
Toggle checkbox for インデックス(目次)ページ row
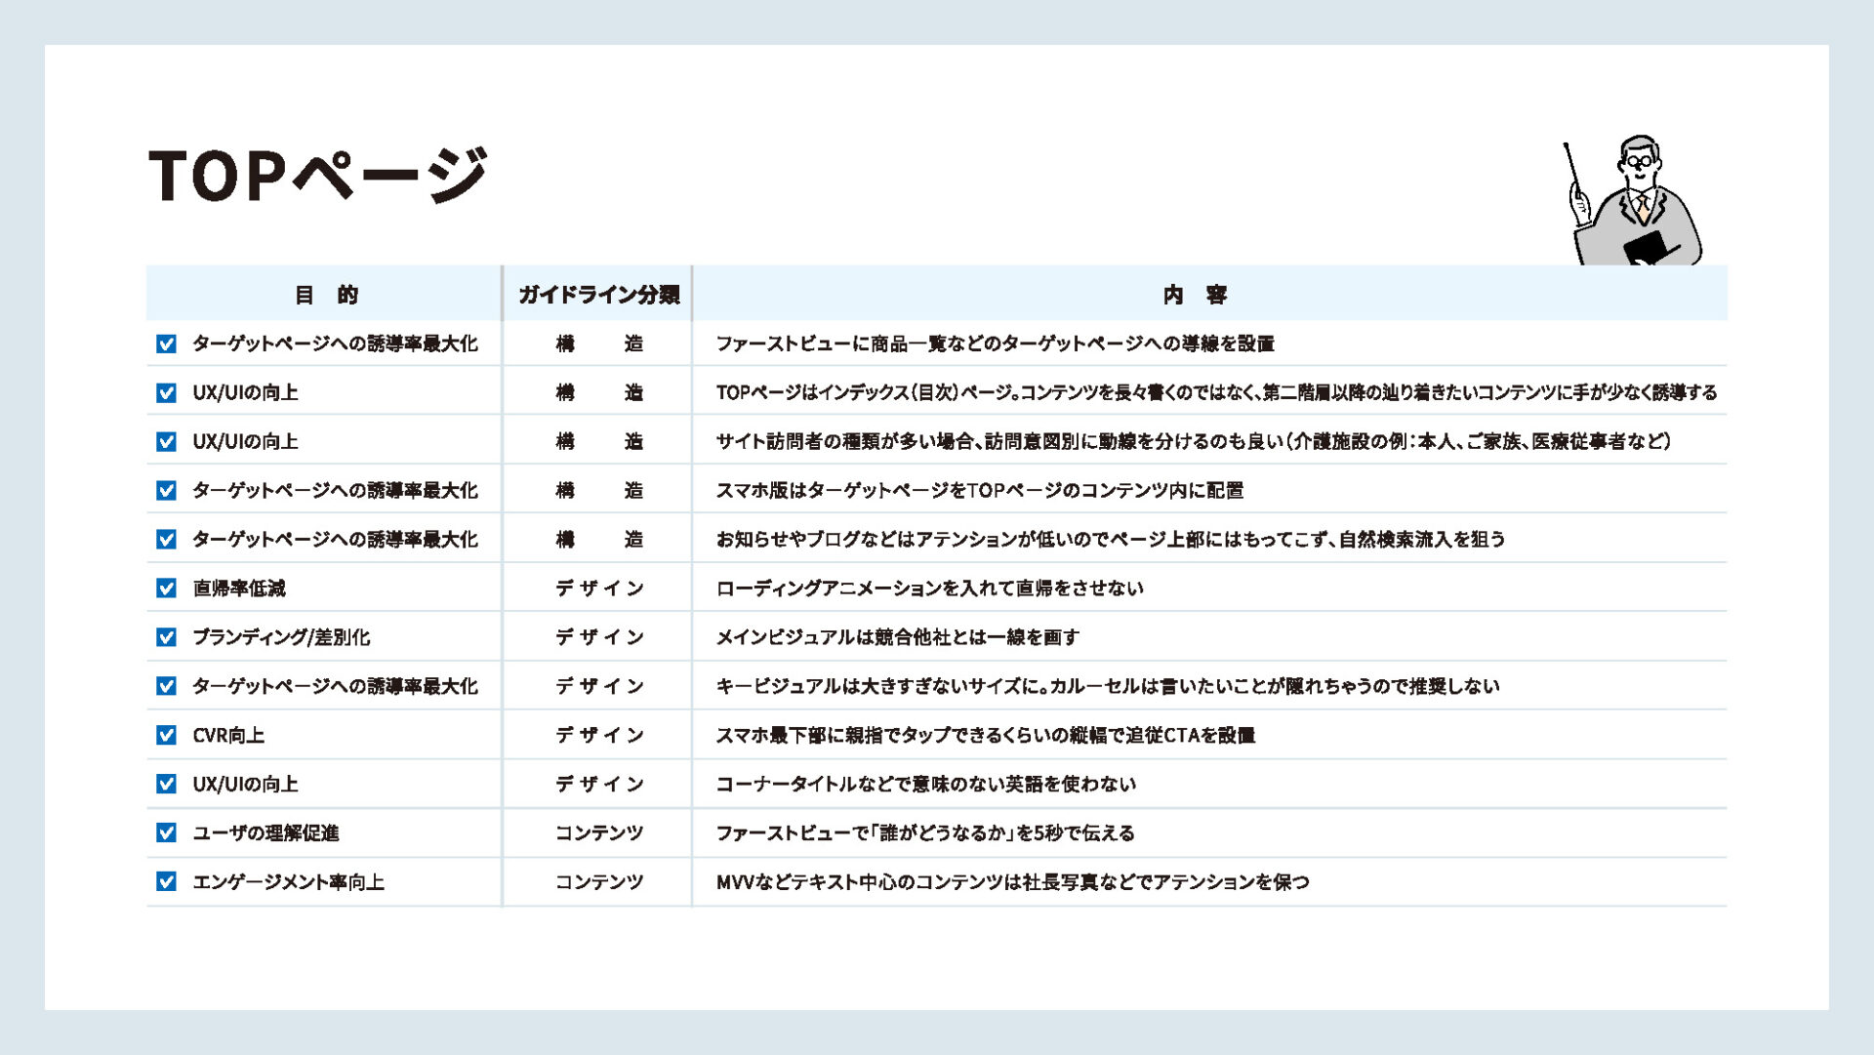tap(167, 392)
